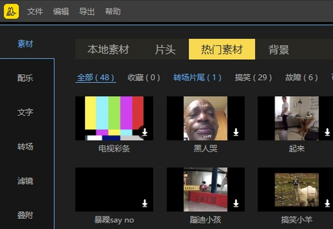
Task: Open the 帮助 menu
Action: coord(113,12)
